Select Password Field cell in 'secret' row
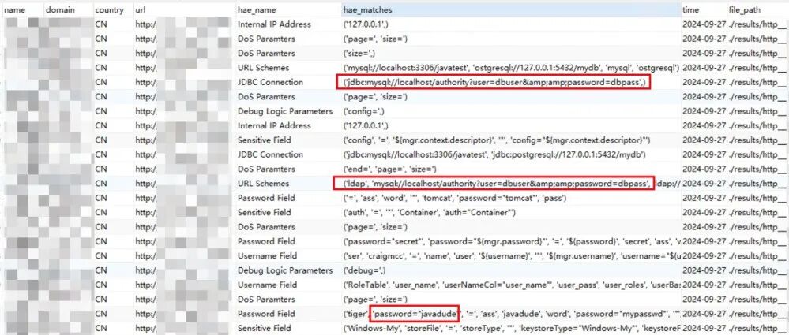The width and height of the screenshot is (789, 335). pos(287,241)
